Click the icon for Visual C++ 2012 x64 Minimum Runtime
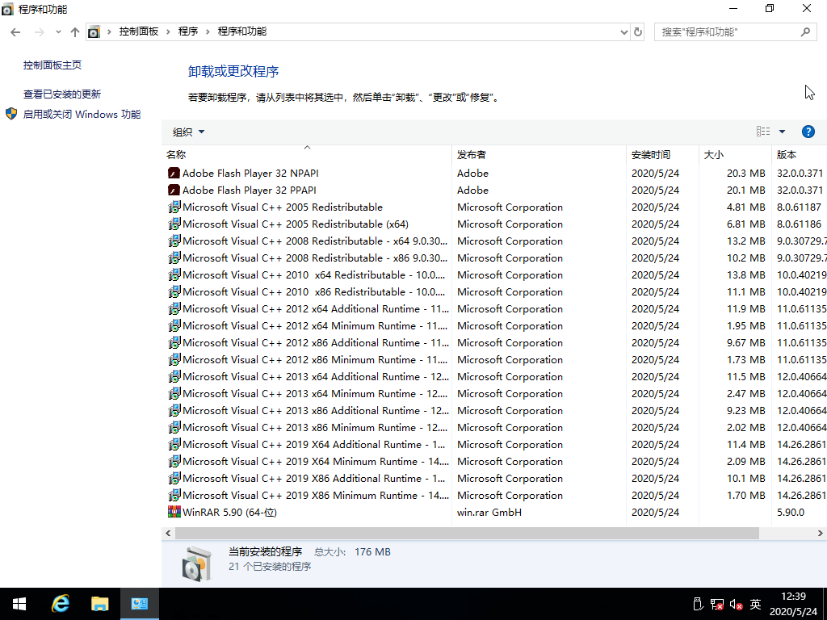The height and width of the screenshot is (620, 827). pos(174,326)
